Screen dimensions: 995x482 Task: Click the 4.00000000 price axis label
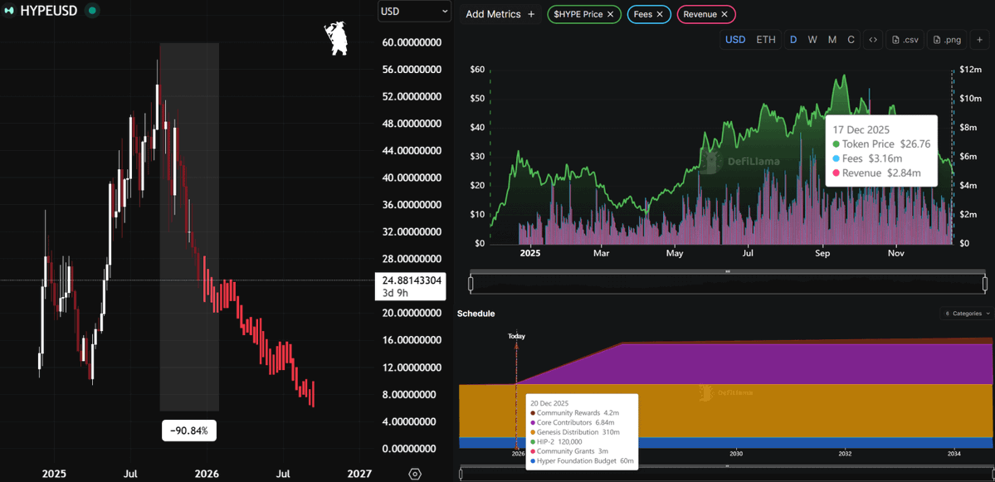410,421
